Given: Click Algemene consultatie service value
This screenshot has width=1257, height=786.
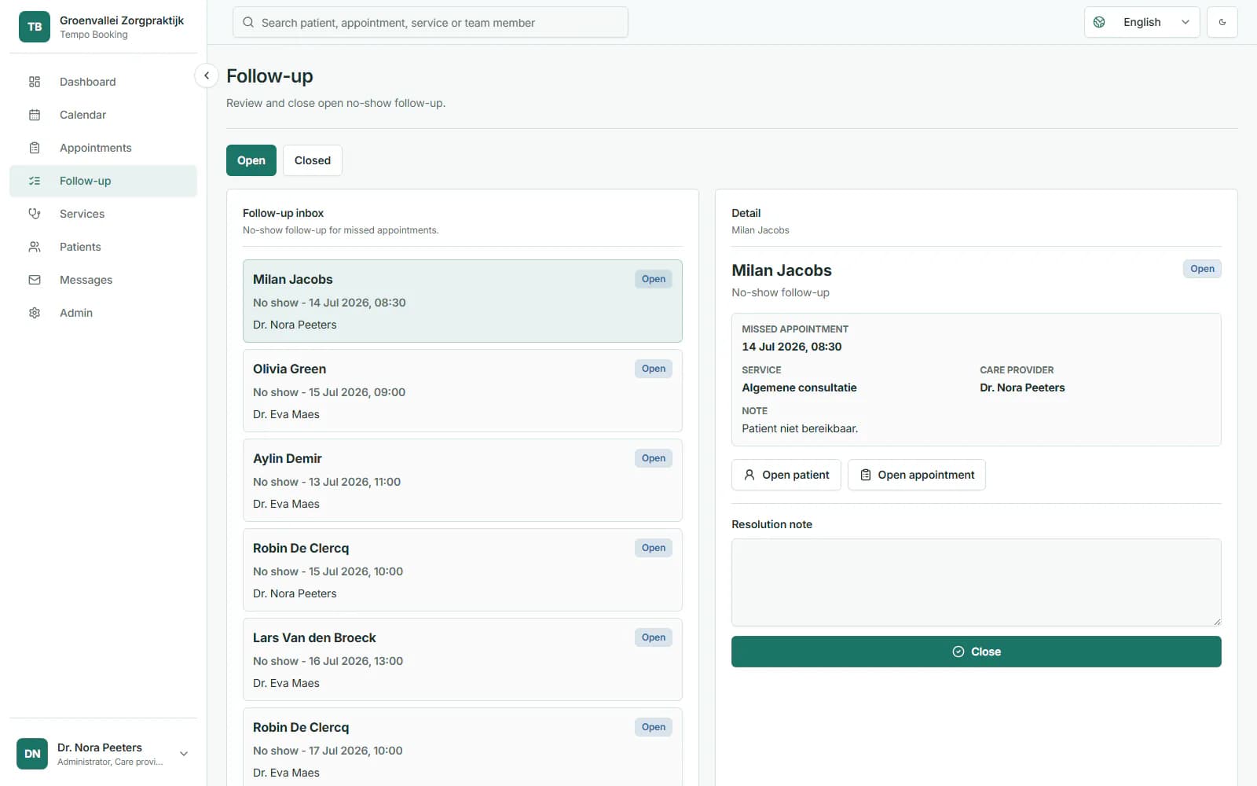Looking at the screenshot, I should [x=799, y=387].
